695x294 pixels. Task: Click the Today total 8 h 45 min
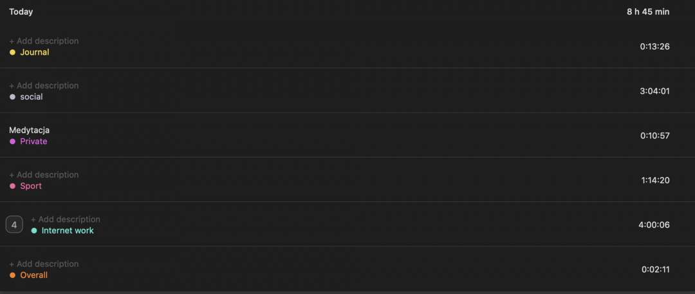[x=648, y=12]
